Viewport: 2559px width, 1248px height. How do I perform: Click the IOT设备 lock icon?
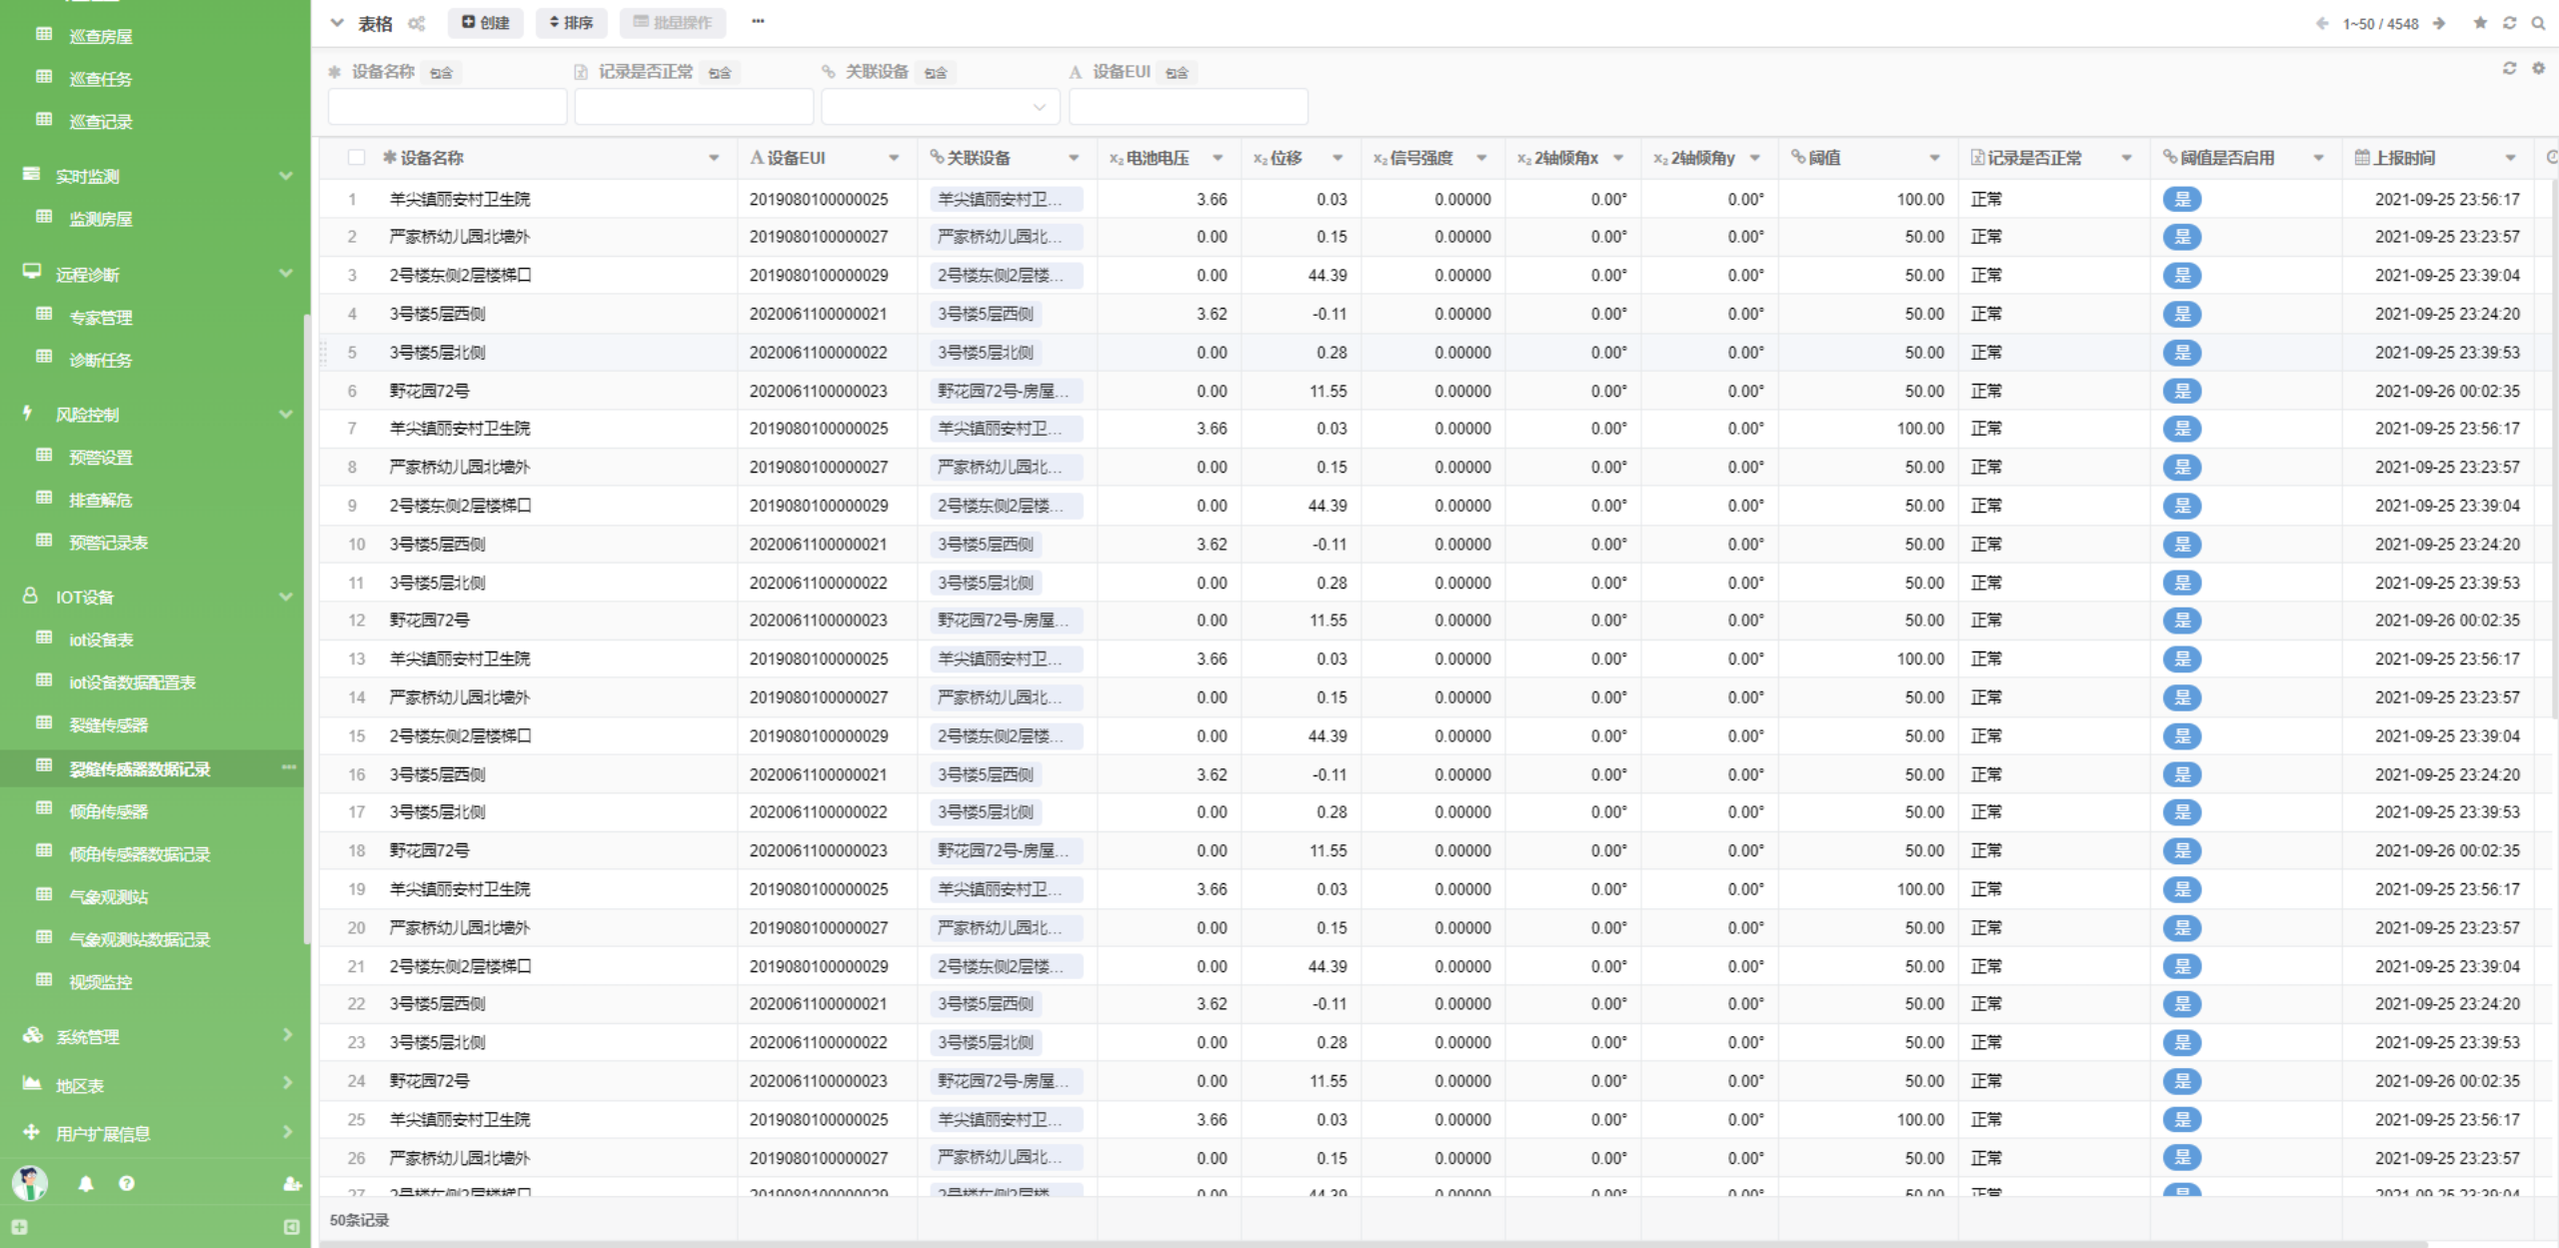(x=30, y=596)
